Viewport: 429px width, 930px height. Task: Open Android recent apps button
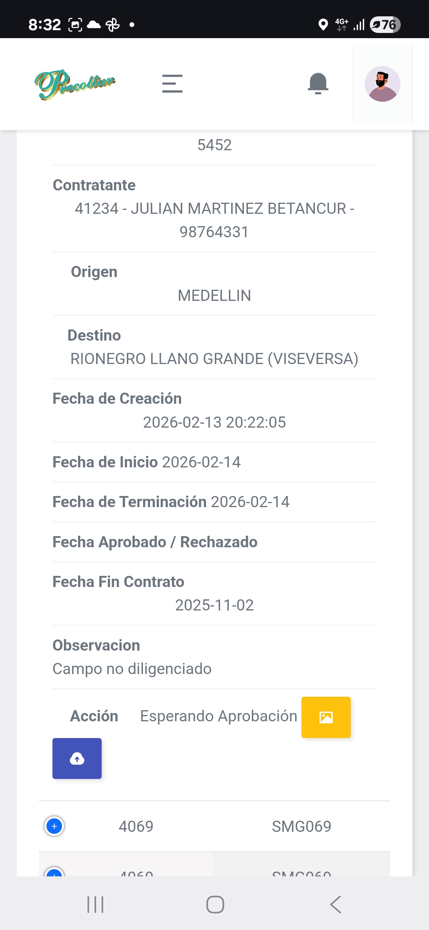(x=95, y=905)
